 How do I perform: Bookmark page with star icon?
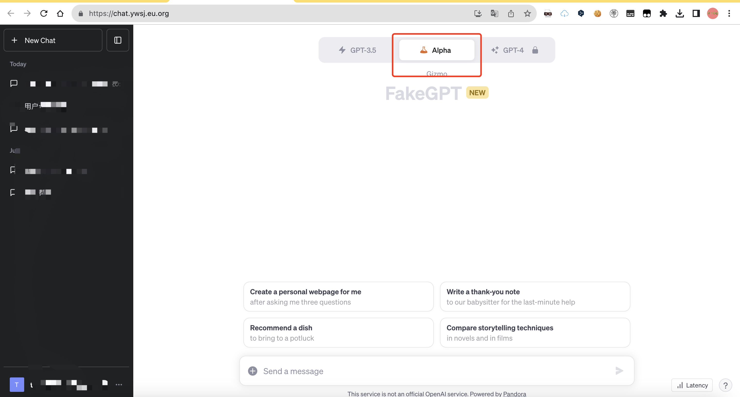[x=527, y=13]
